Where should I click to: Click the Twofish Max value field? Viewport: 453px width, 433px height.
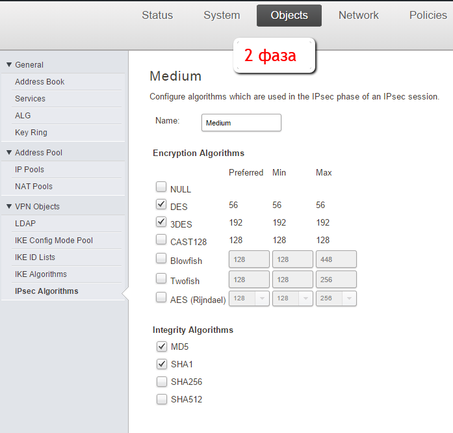pos(336,280)
